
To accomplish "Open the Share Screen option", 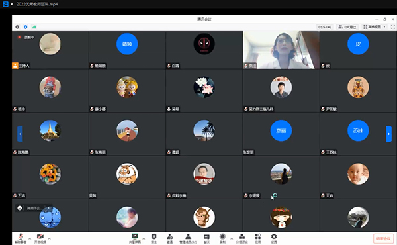I will (135, 238).
